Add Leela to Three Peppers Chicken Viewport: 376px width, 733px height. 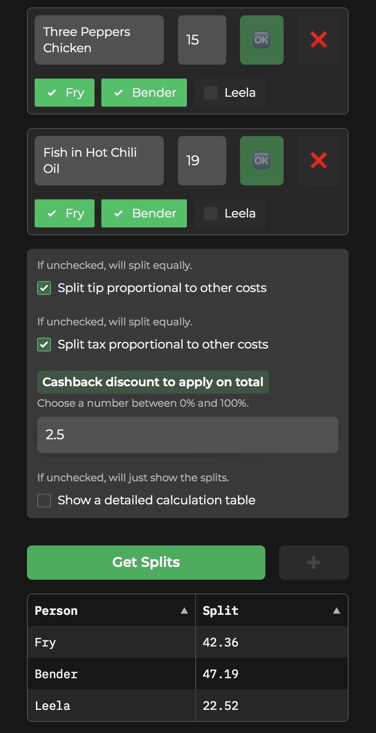(230, 92)
